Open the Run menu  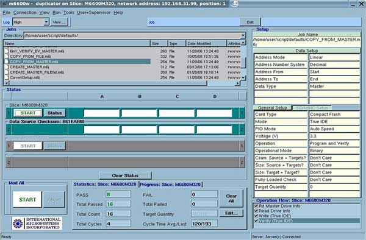pos(57,13)
